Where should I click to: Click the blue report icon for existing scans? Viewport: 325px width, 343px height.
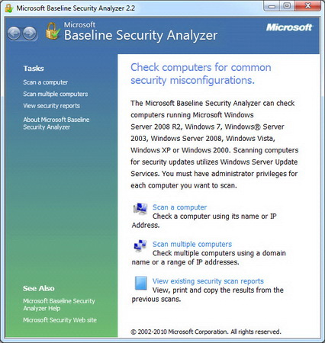pyautogui.click(x=141, y=283)
